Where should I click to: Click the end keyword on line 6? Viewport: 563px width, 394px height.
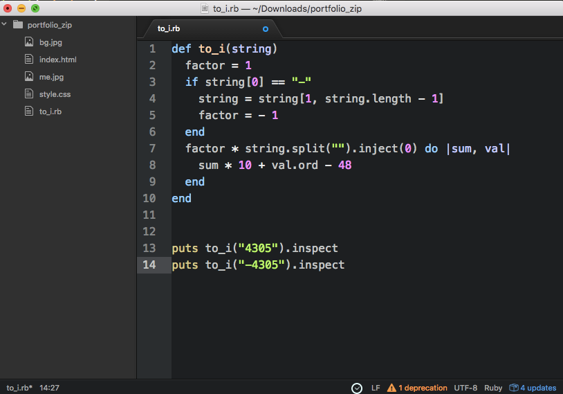point(194,132)
